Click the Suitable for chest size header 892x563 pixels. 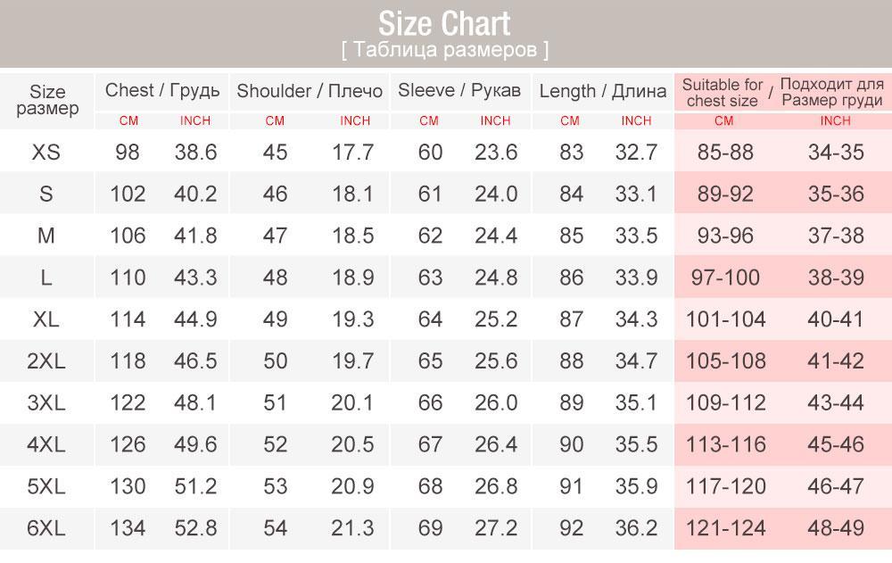tap(723, 93)
